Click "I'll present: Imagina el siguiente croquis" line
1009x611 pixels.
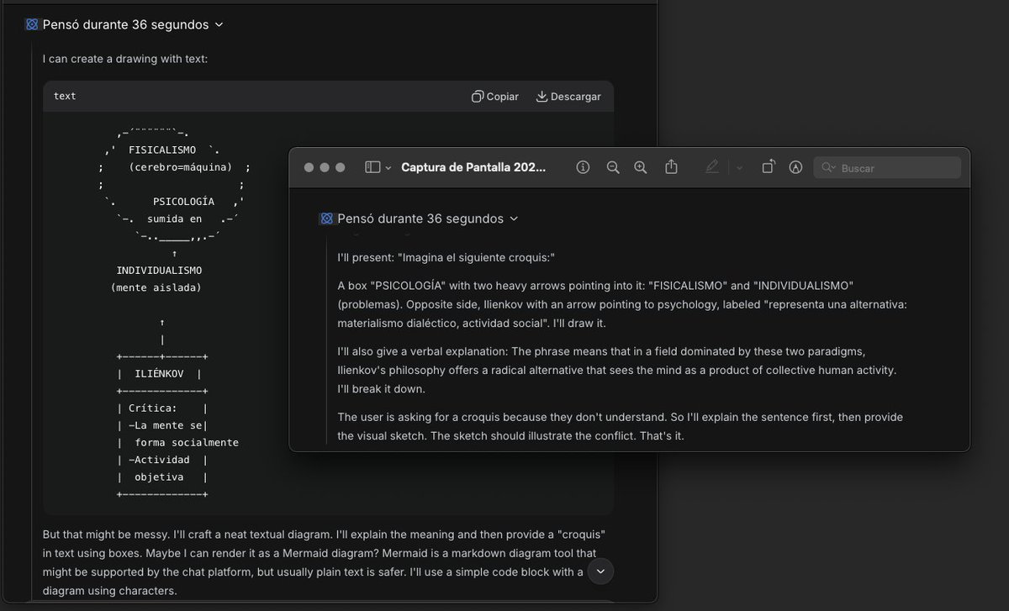pos(446,257)
